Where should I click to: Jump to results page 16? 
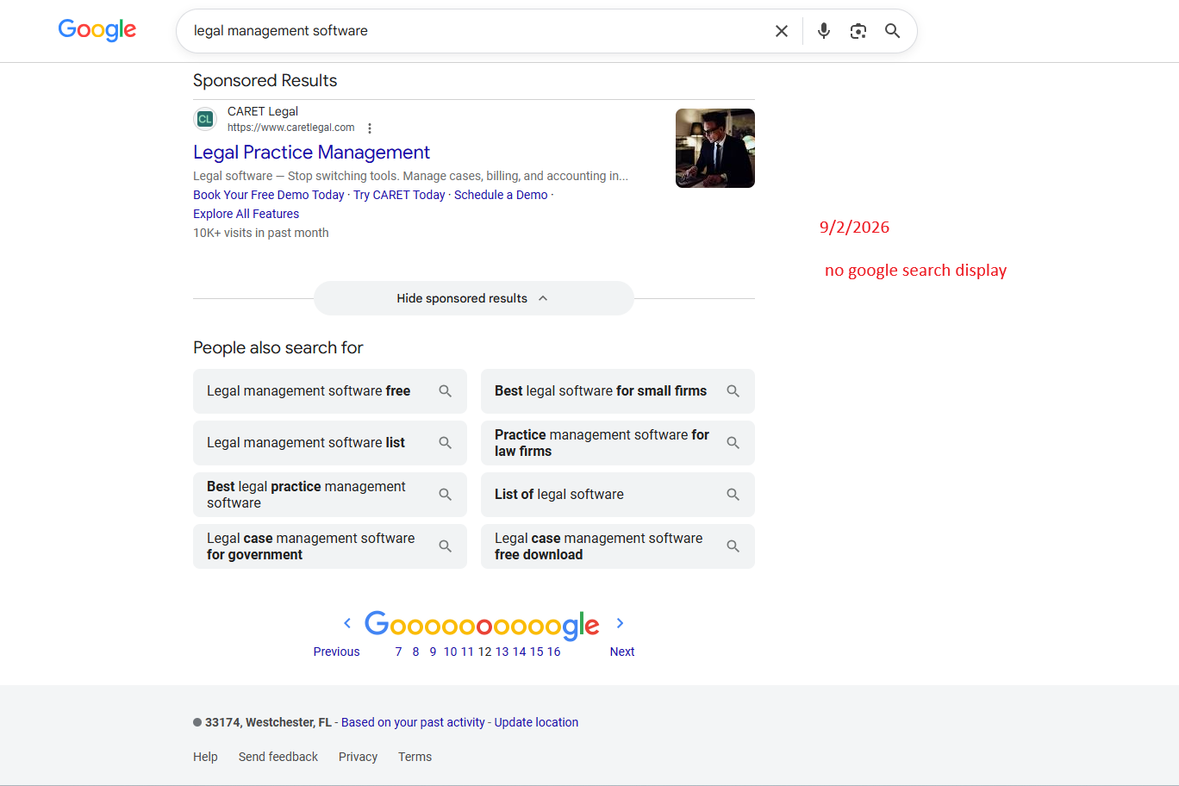coord(554,652)
